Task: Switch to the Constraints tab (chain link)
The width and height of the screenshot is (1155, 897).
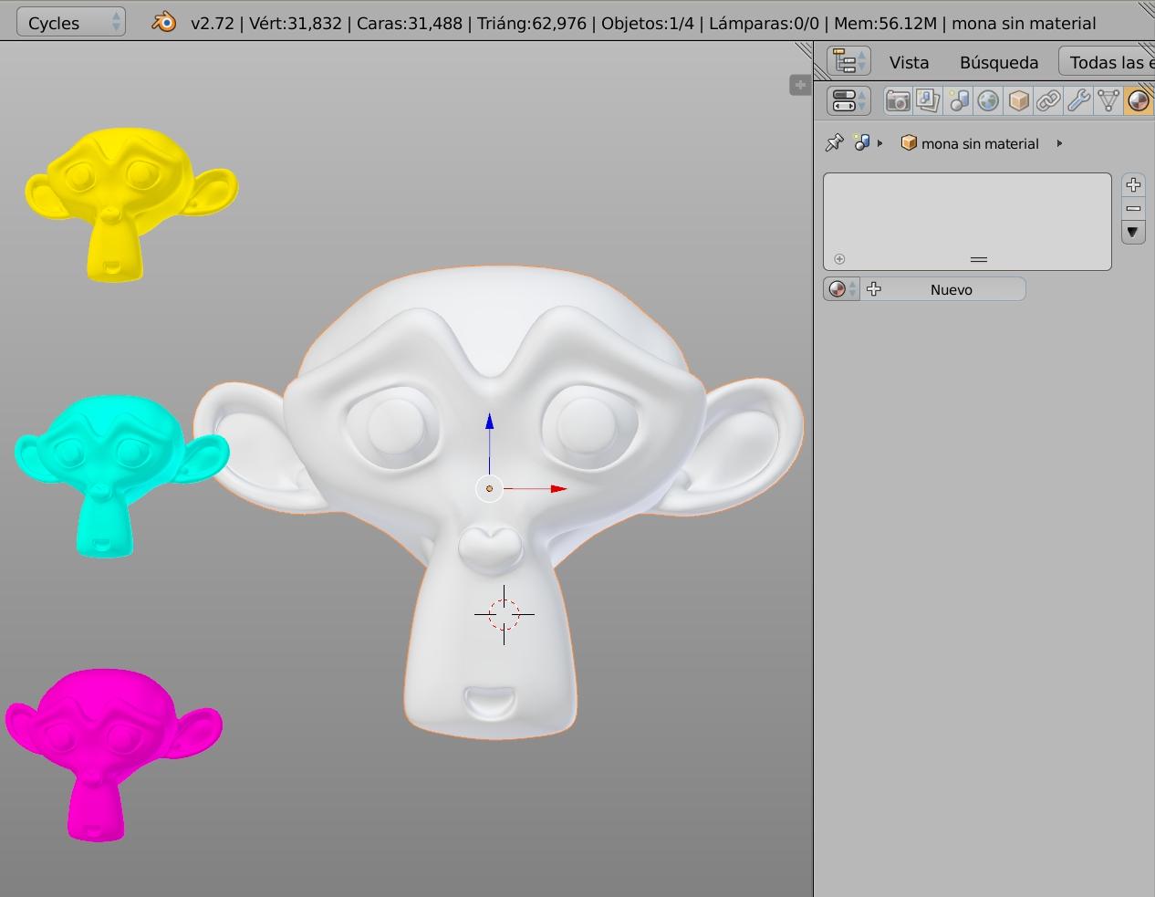Action: pos(1048,101)
